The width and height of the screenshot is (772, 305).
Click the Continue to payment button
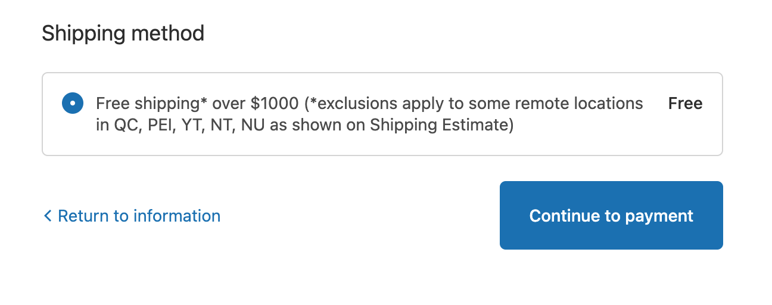point(611,216)
